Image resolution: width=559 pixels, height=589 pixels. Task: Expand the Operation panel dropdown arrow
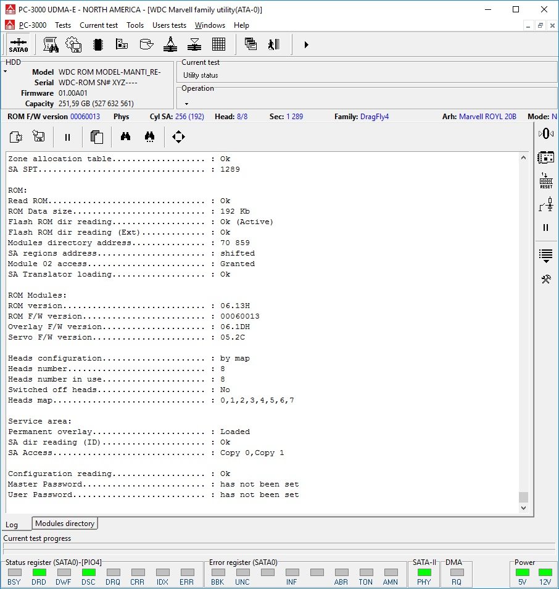(x=186, y=104)
